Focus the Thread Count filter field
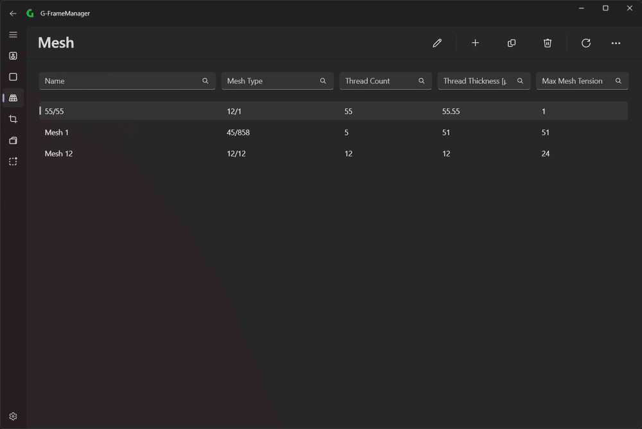This screenshot has height=429, width=642. pyautogui.click(x=385, y=81)
